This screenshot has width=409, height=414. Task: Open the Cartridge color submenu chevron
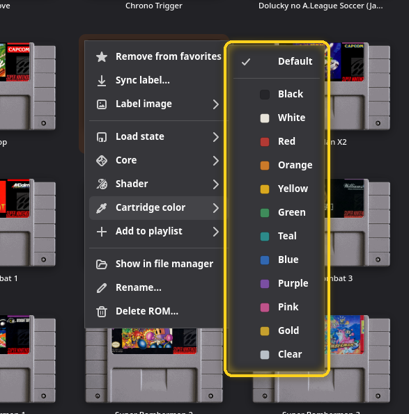coord(216,208)
